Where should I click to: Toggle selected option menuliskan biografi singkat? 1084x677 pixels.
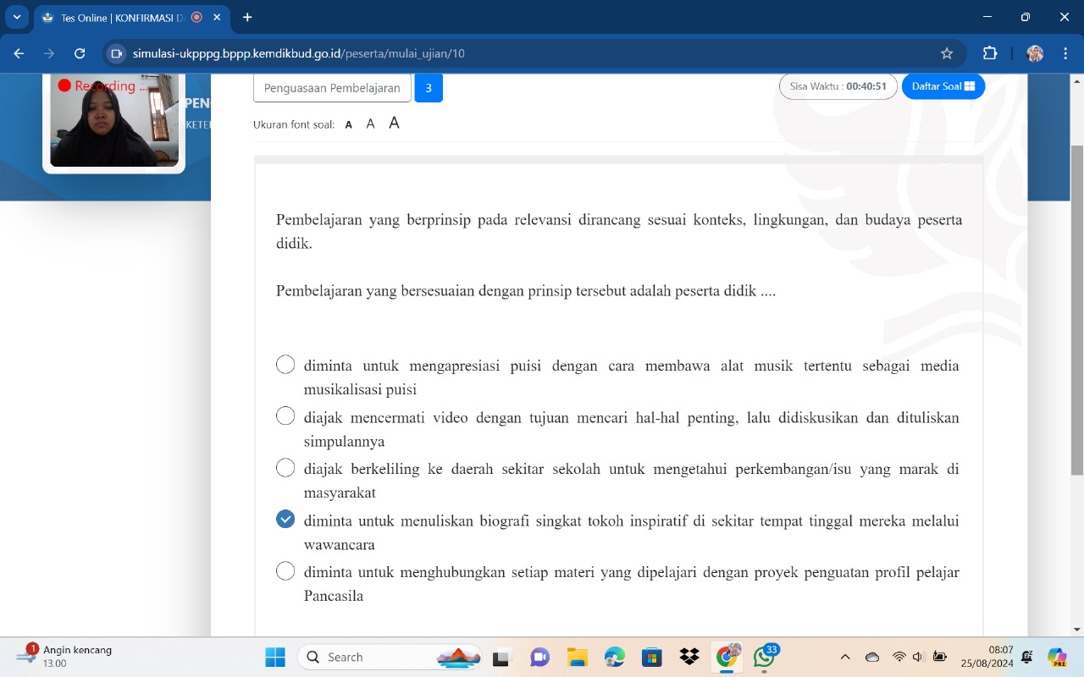286,520
